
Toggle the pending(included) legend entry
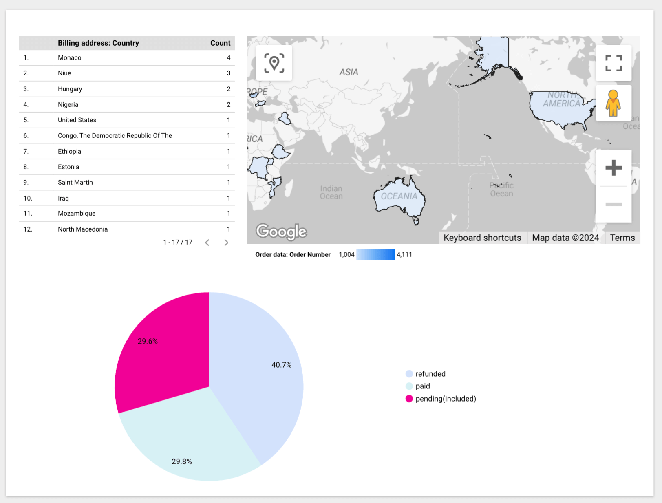pos(441,399)
